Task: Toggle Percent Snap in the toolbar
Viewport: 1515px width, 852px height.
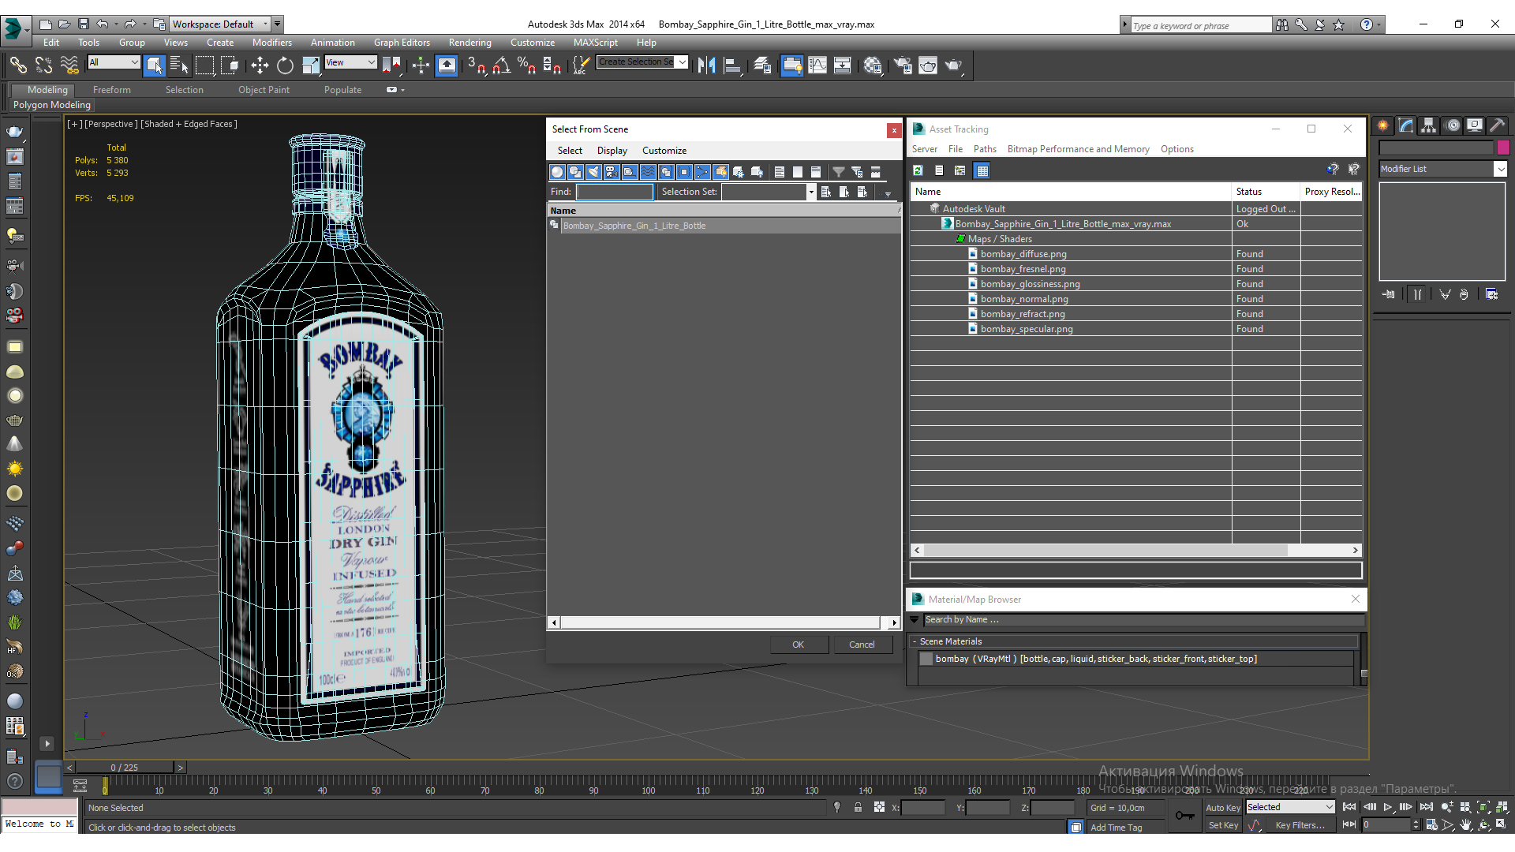Action: [526, 65]
